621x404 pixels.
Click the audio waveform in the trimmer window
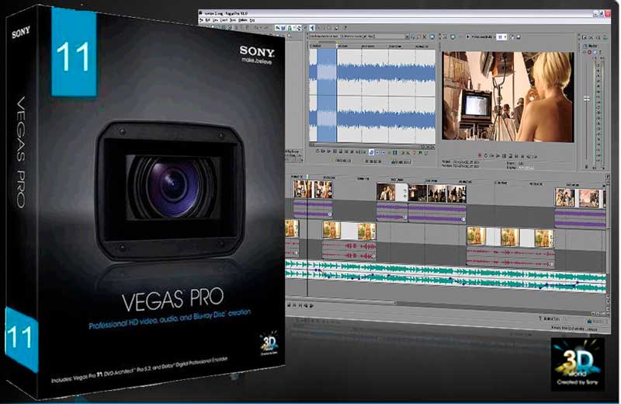pos(372,95)
